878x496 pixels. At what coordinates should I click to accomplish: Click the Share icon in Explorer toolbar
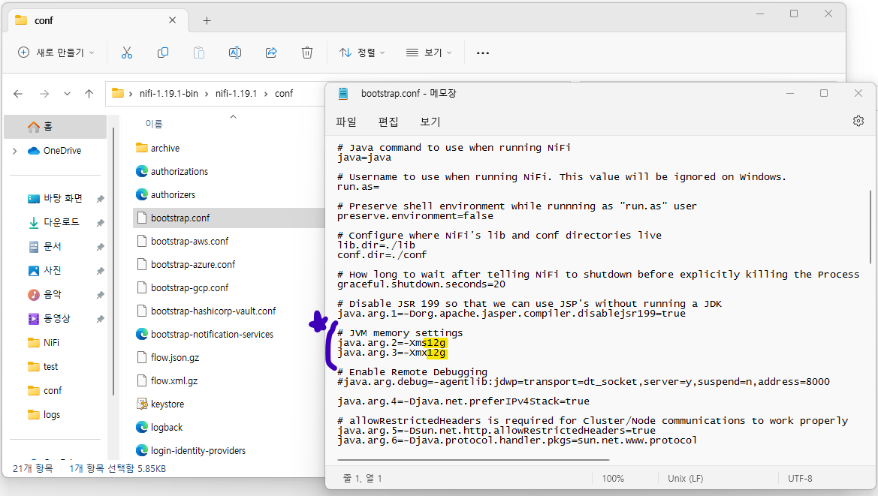[x=271, y=53]
